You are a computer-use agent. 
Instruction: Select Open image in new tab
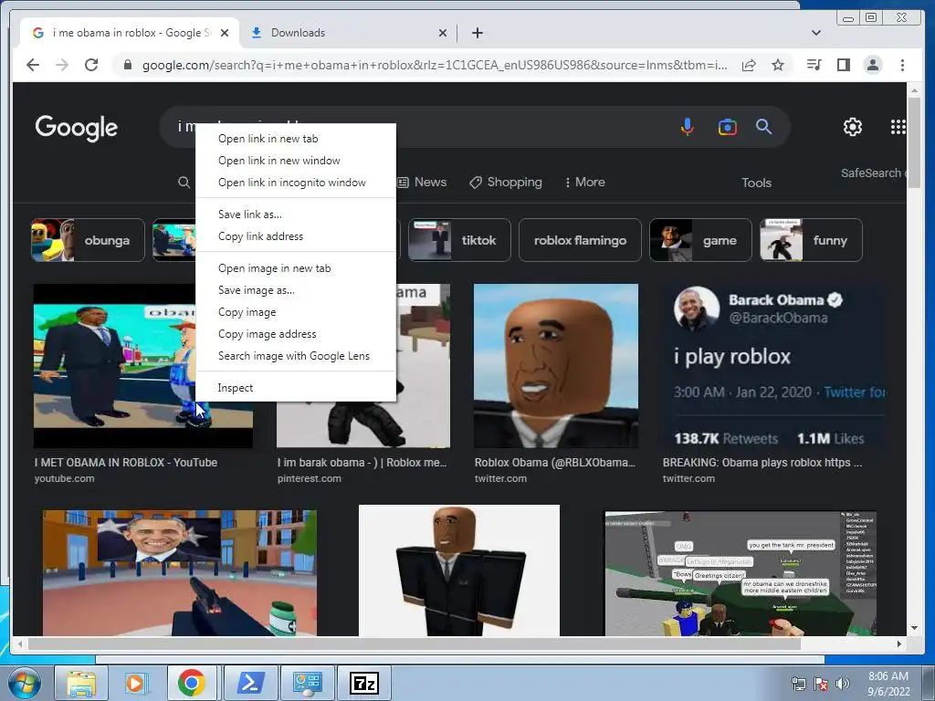295,268
